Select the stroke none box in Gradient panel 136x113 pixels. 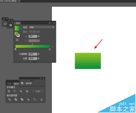(18, 35)
